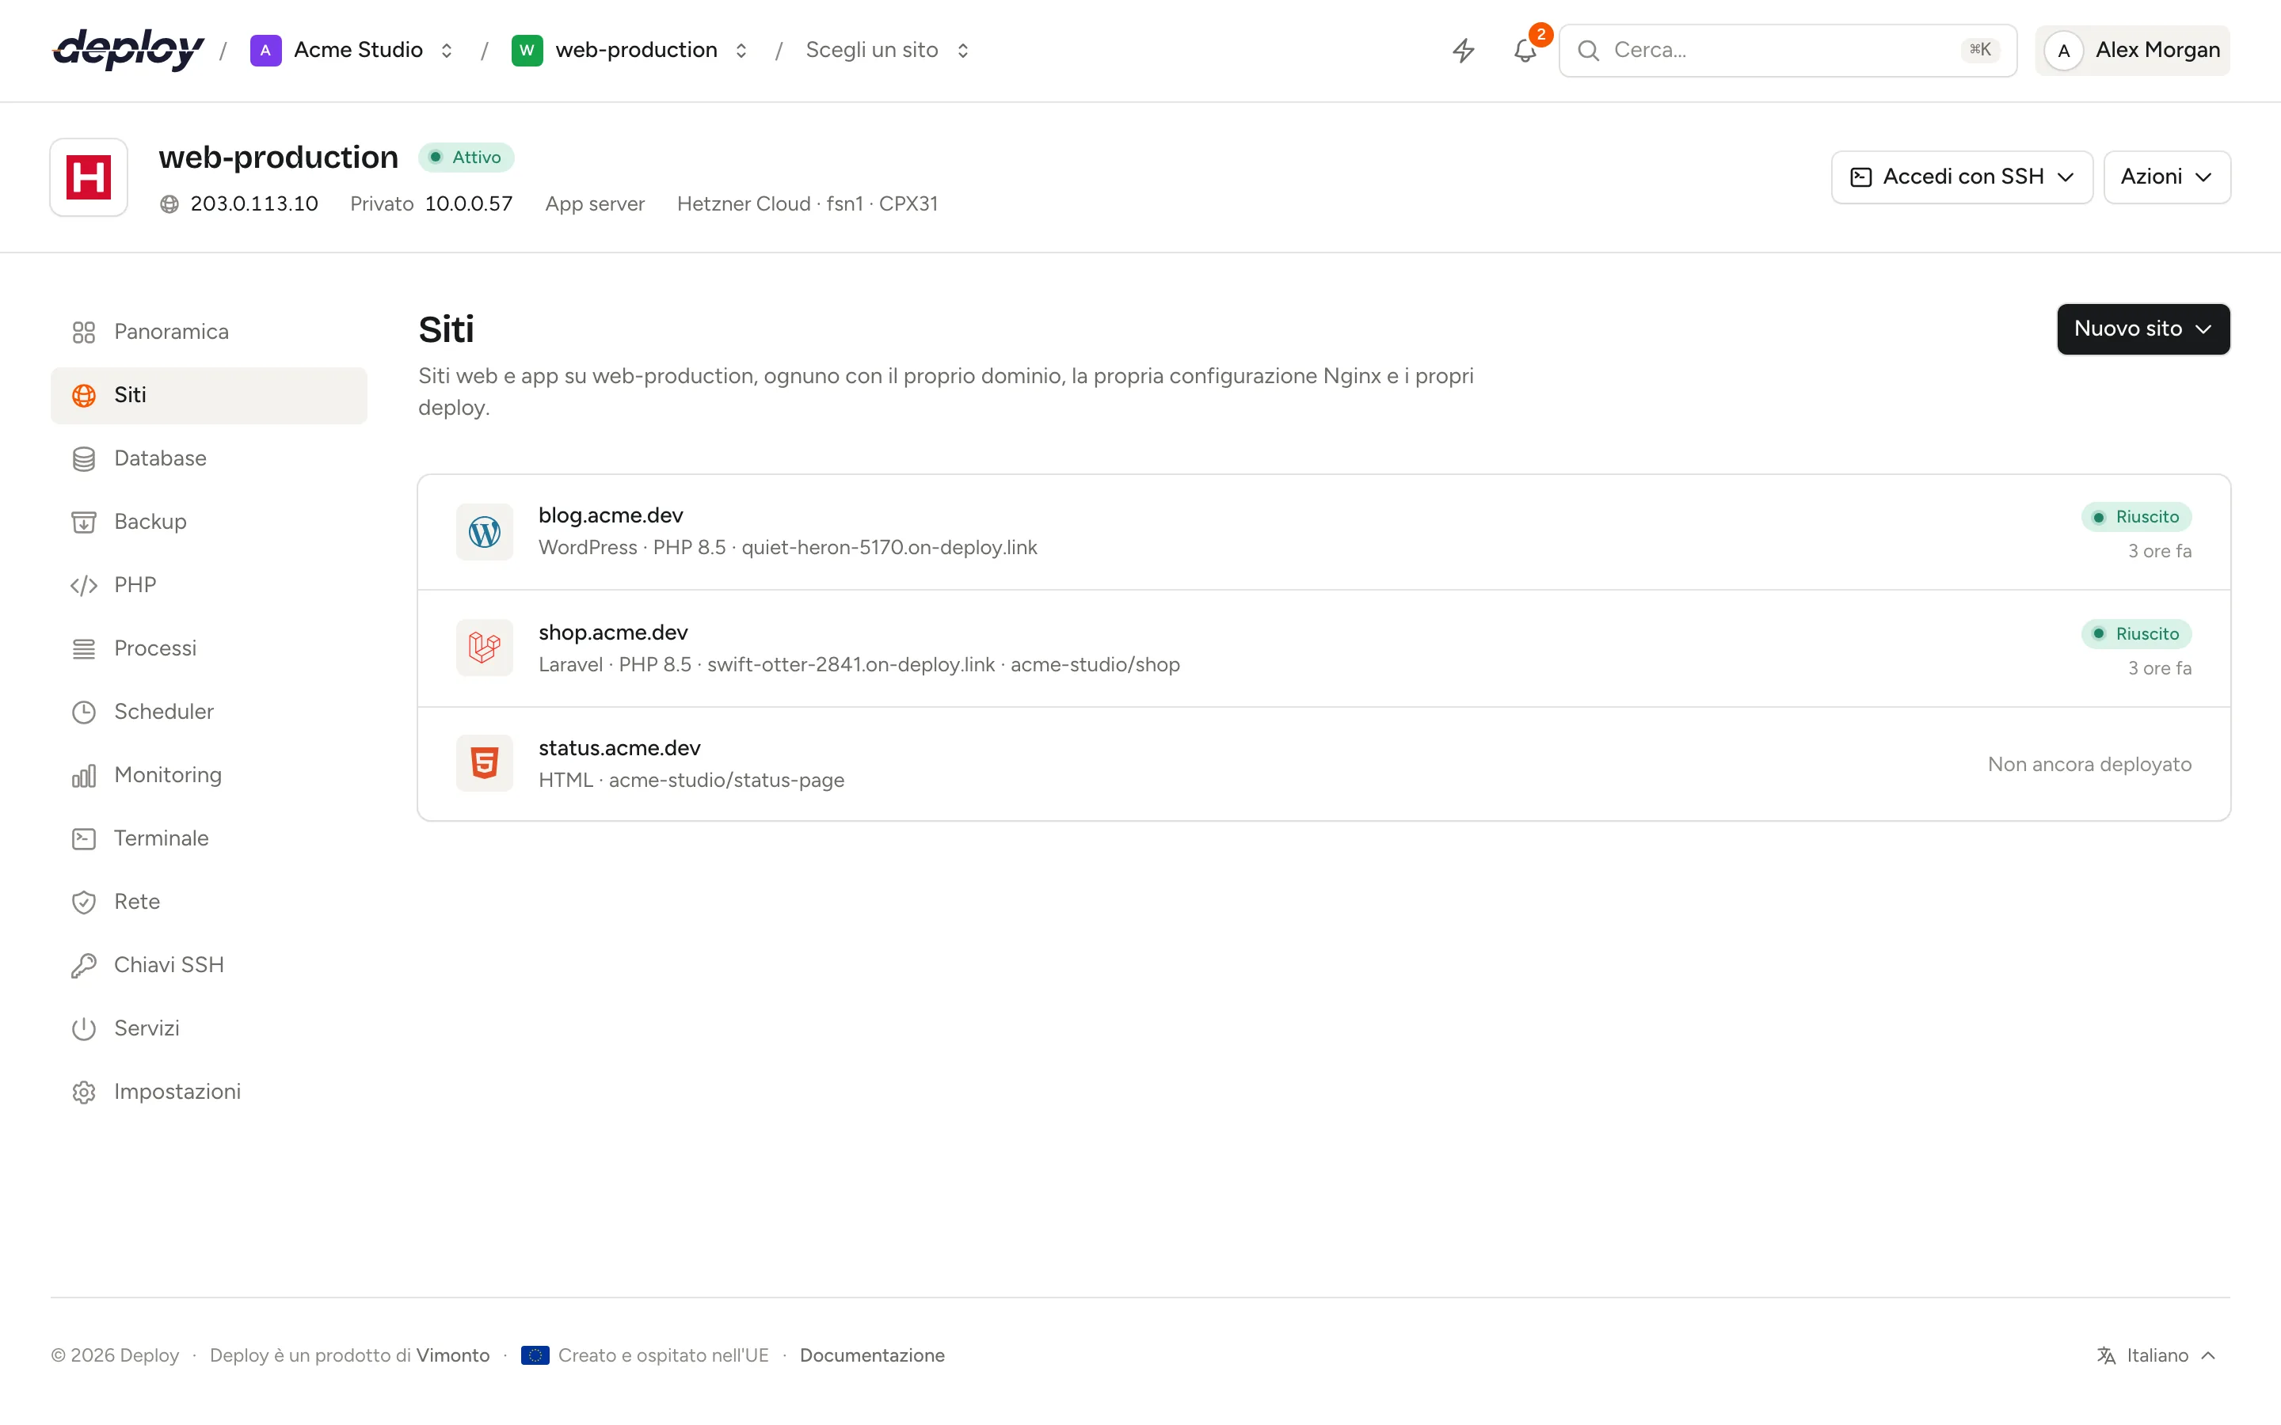Click the Impostazioni gear icon
Image resolution: width=2281 pixels, height=1425 pixels.
(x=84, y=1092)
